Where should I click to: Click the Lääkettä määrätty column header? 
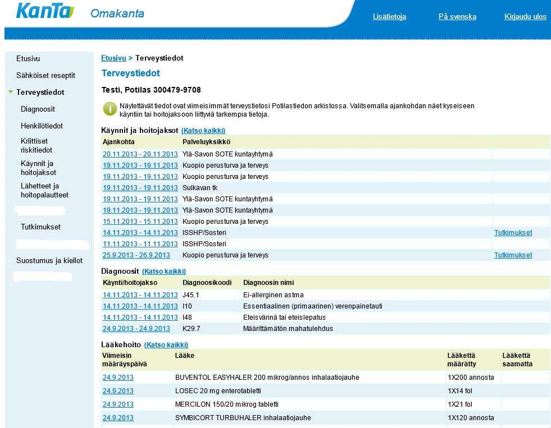click(462, 360)
